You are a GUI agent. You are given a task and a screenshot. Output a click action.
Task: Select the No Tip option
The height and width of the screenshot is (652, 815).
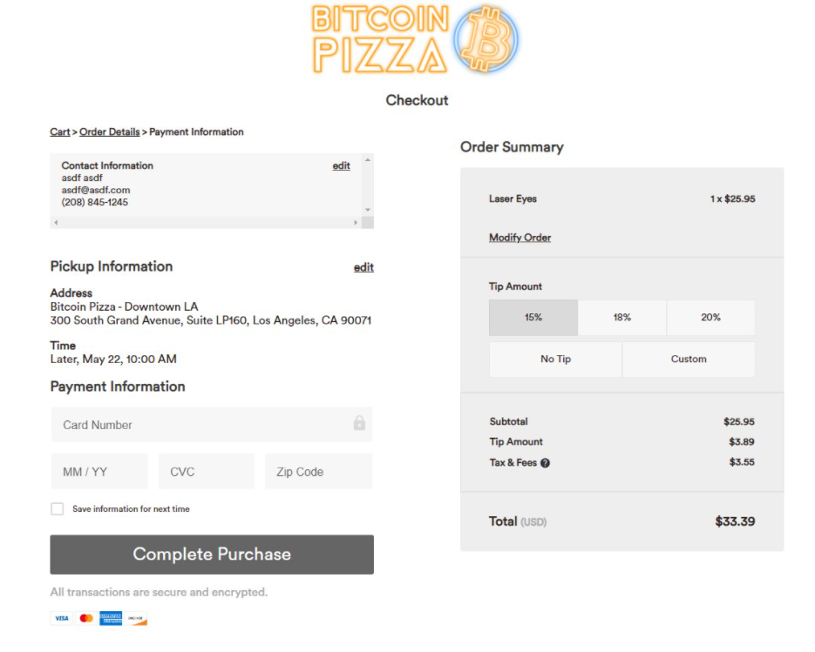coord(555,360)
